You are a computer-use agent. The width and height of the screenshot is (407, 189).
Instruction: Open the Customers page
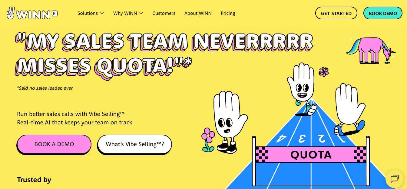164,13
